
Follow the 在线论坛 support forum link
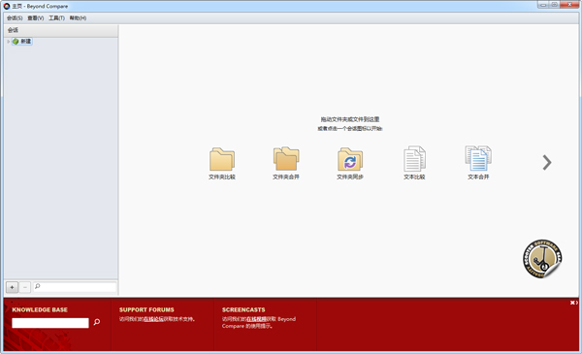tap(153, 319)
